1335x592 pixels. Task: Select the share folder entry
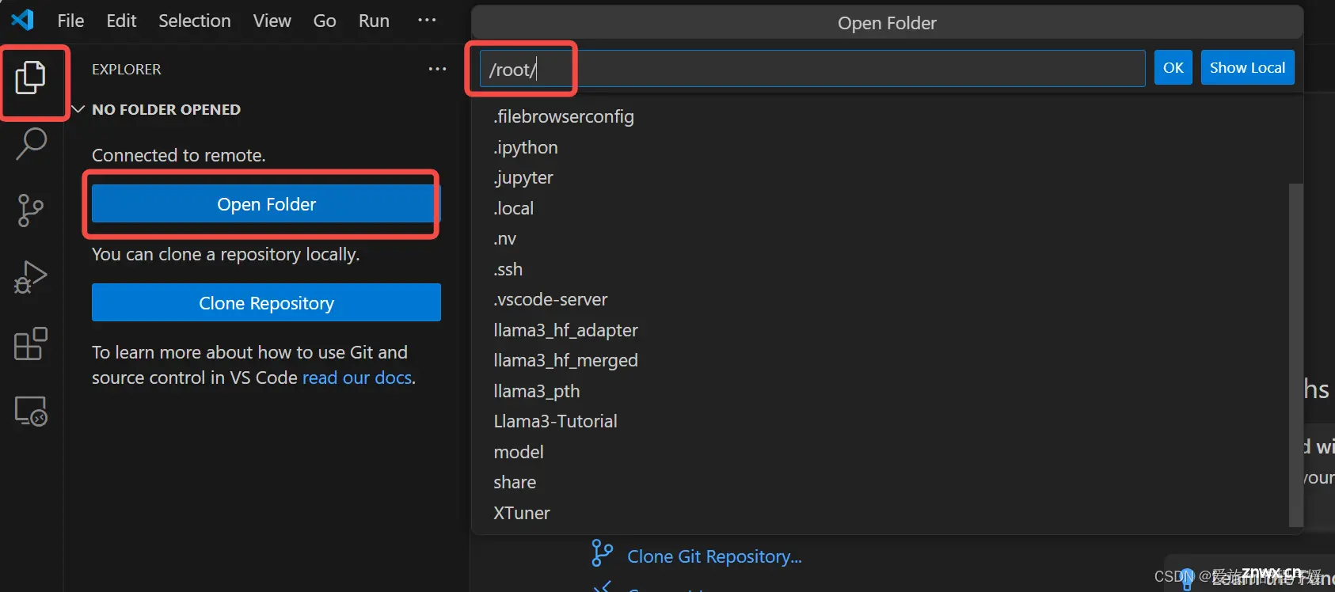[x=880, y=483]
